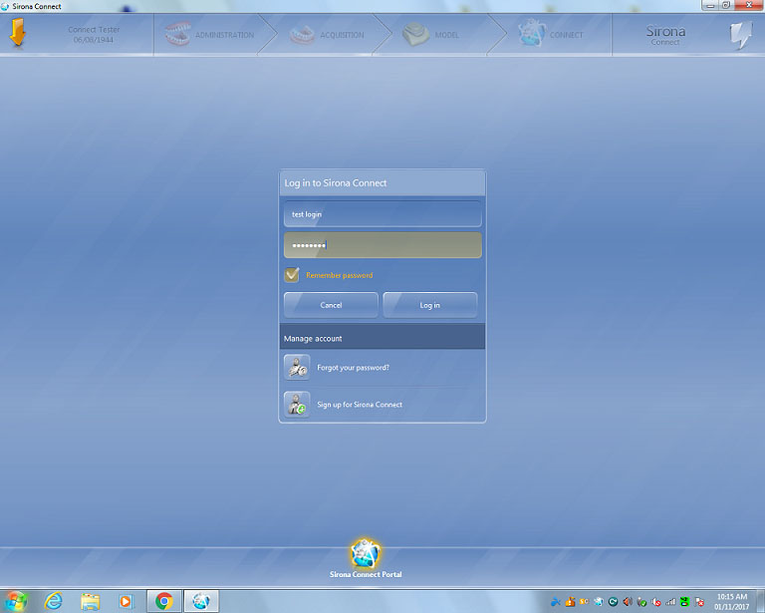
Task: Follow the Forgot your password link
Action: (353, 368)
